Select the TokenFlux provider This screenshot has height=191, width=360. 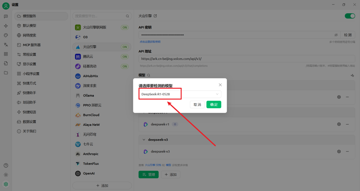[102, 164]
